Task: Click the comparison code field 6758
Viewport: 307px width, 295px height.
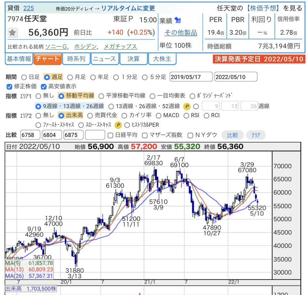Action: [30, 135]
